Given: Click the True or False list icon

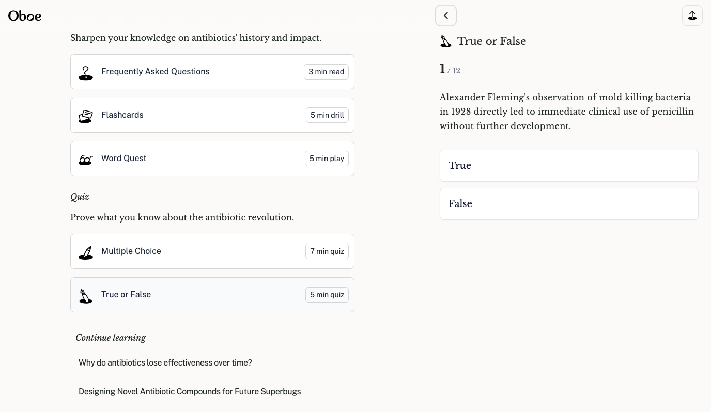Looking at the screenshot, I should pos(86,295).
